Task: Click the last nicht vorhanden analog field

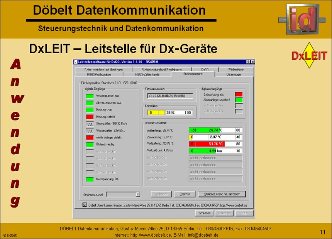Action: 215,178
